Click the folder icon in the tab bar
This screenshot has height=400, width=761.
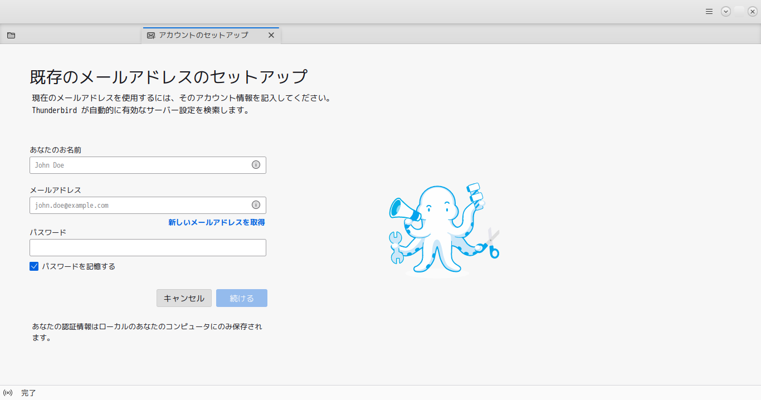pyautogui.click(x=11, y=35)
